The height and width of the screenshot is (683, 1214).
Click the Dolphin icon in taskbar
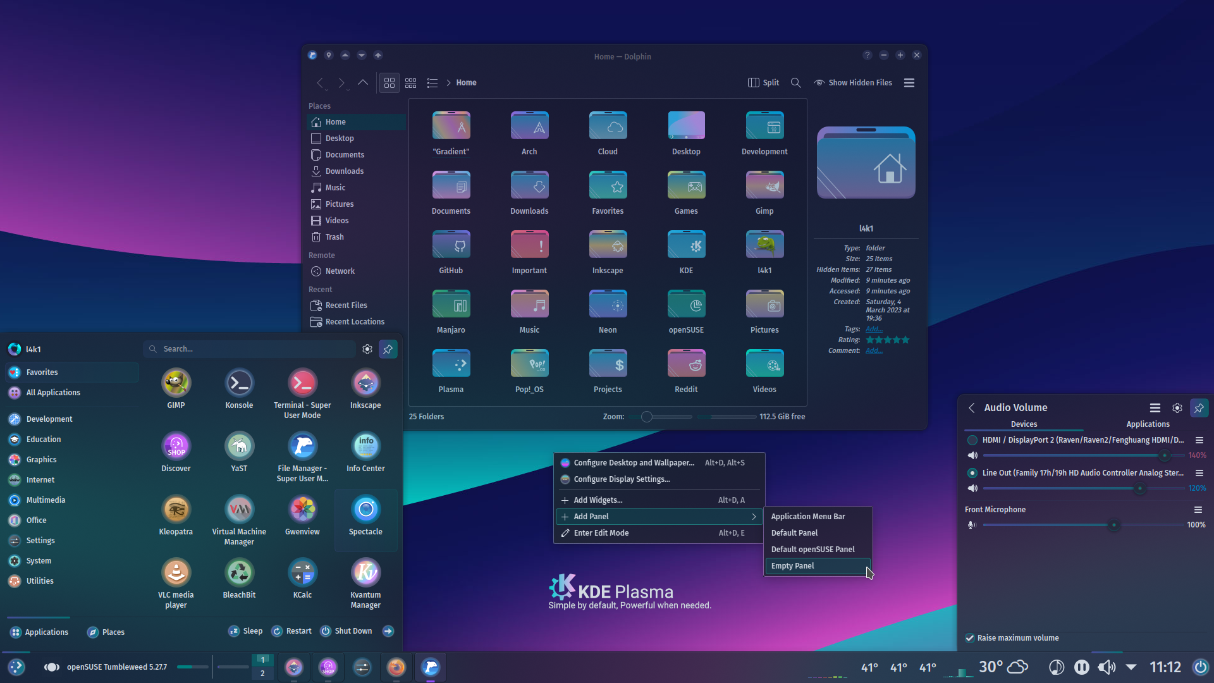pyautogui.click(x=431, y=667)
